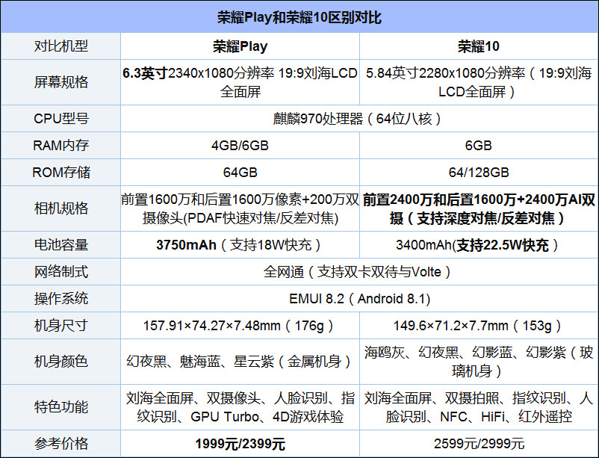
Task: Click the 157.91×74.27×7.48mm dimension cell
Action: pos(240,325)
